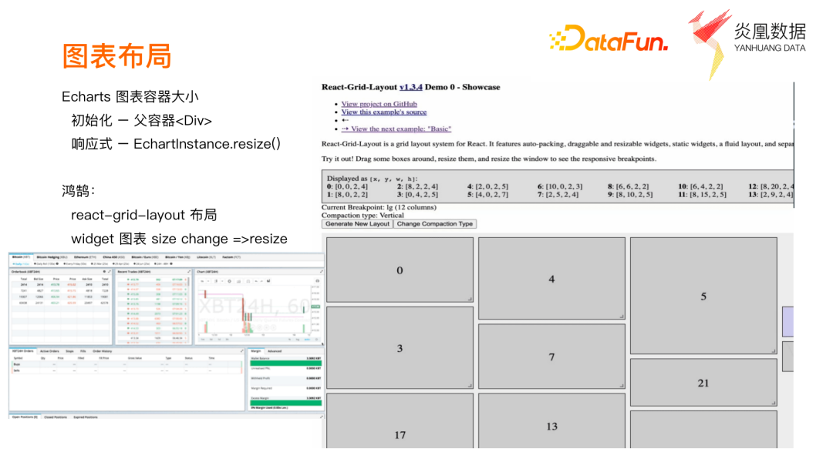Click the DataFun logo
The width and height of the screenshot is (833, 462).
(609, 38)
